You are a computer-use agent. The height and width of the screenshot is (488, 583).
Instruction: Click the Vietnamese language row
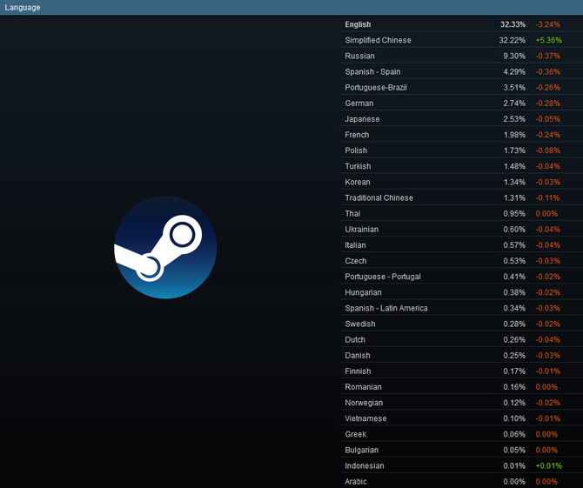click(461, 418)
